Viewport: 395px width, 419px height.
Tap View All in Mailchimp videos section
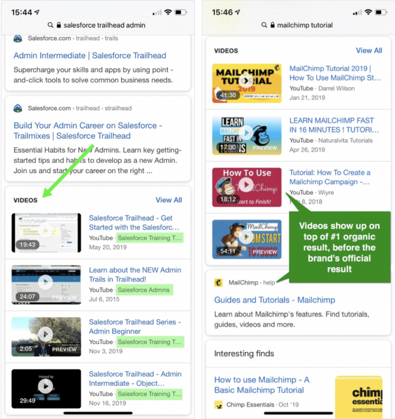369,50
